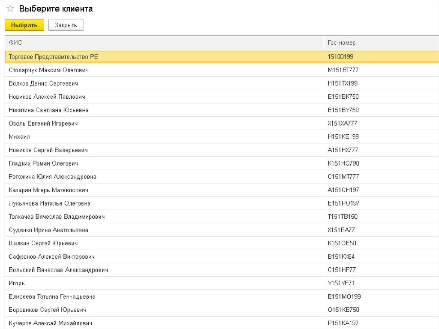Click the Закрыть button
This screenshot has width=439, height=329.
pyautogui.click(x=66, y=25)
